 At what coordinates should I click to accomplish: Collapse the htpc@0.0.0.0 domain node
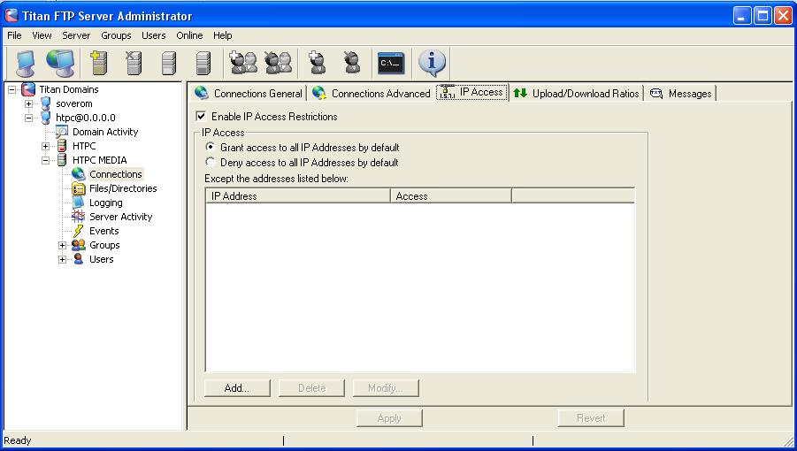coord(29,118)
